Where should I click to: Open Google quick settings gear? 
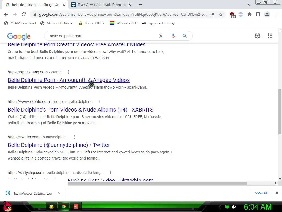(257, 36)
